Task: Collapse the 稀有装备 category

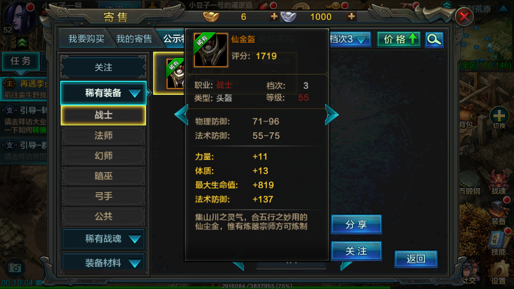Action: click(x=103, y=93)
